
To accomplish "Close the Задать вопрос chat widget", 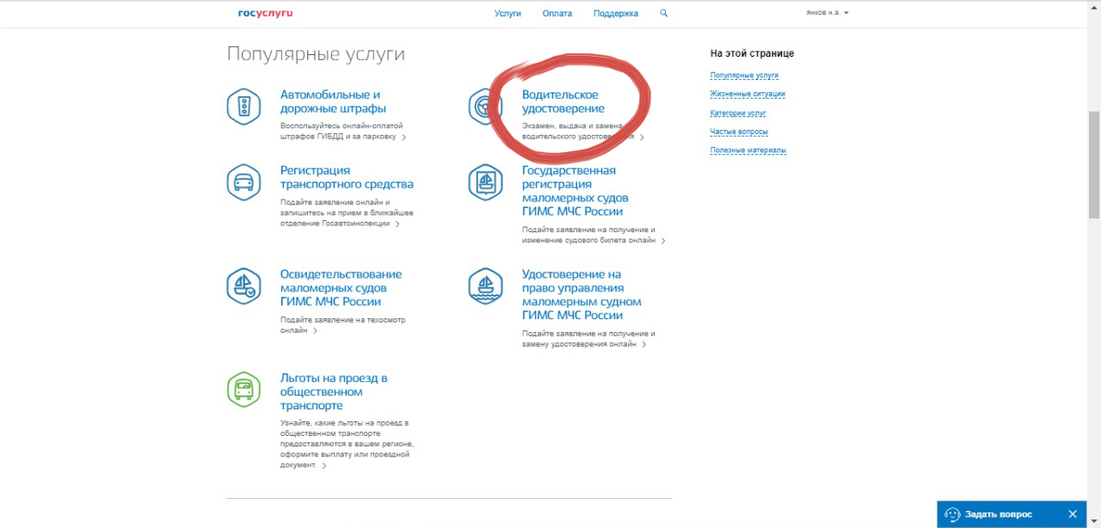I will pos(1073,514).
